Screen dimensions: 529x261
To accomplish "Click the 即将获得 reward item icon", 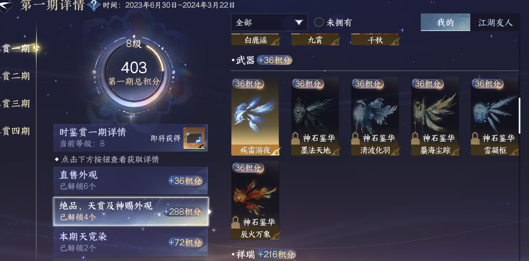I will pyautogui.click(x=194, y=138).
